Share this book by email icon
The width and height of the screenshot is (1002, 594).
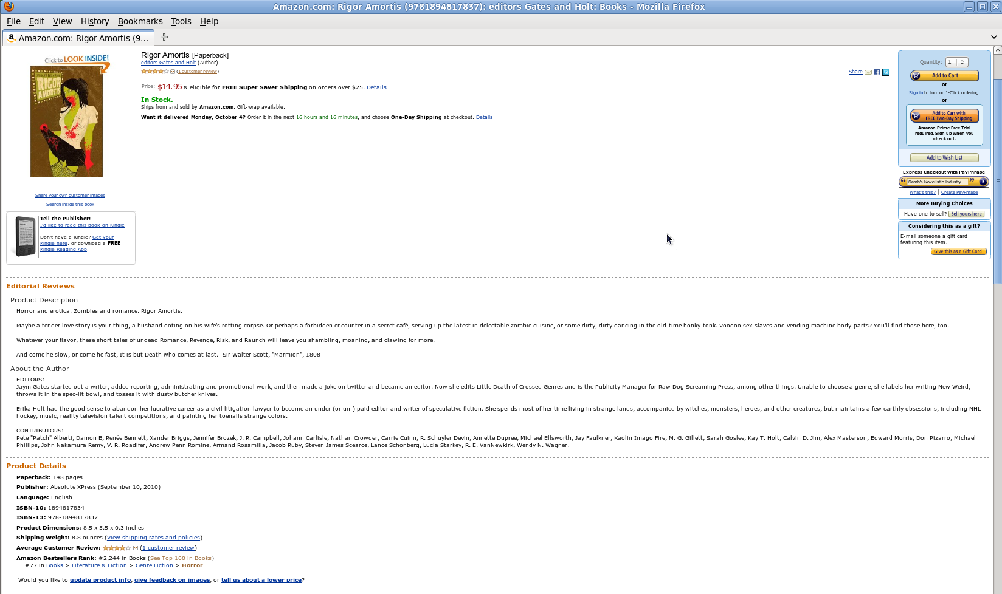coord(868,72)
